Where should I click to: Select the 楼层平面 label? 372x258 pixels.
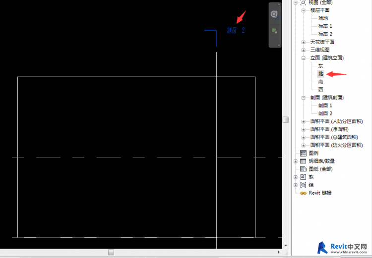(x=320, y=10)
